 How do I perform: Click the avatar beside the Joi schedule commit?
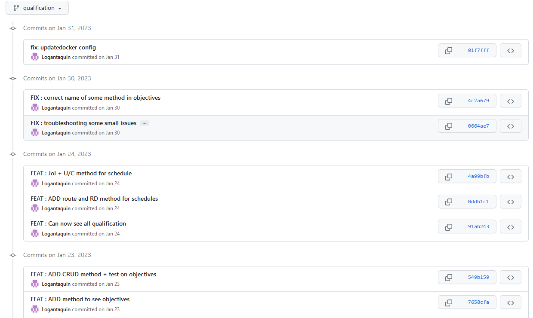[35, 183]
